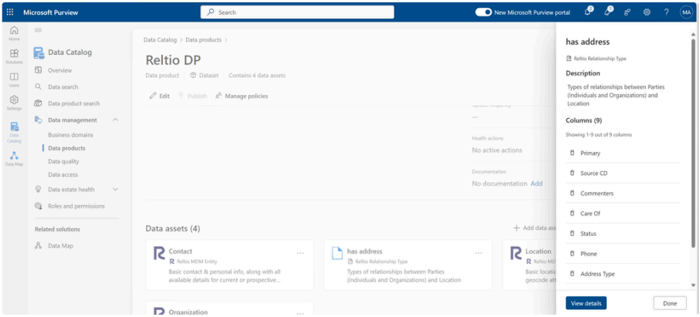Open has address card ellipsis menu
Image resolution: width=700 pixels, height=317 pixels.
click(x=479, y=253)
